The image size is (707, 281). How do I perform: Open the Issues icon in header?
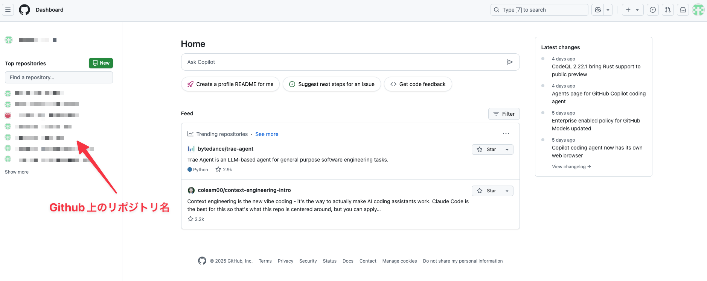(653, 10)
